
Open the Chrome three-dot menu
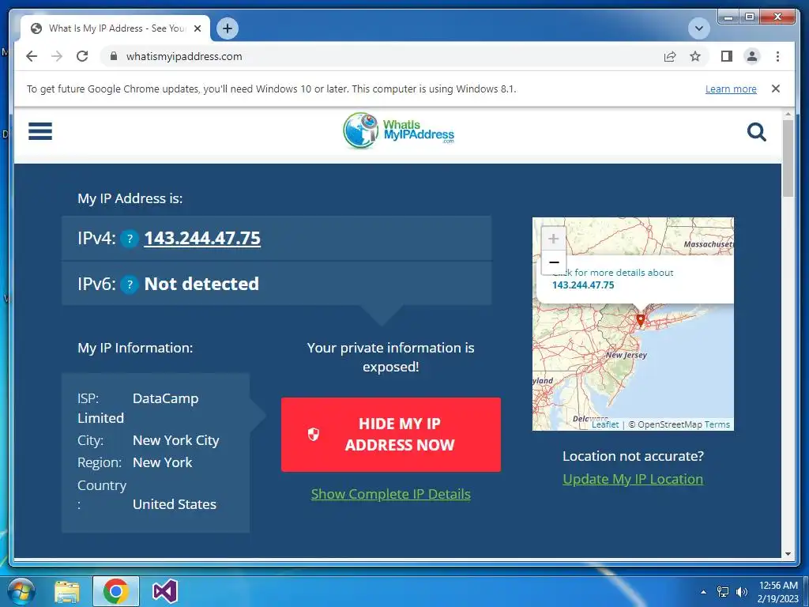(x=777, y=56)
